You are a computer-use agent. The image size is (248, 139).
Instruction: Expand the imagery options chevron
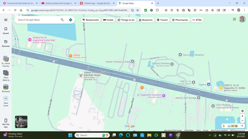click(x=242, y=126)
